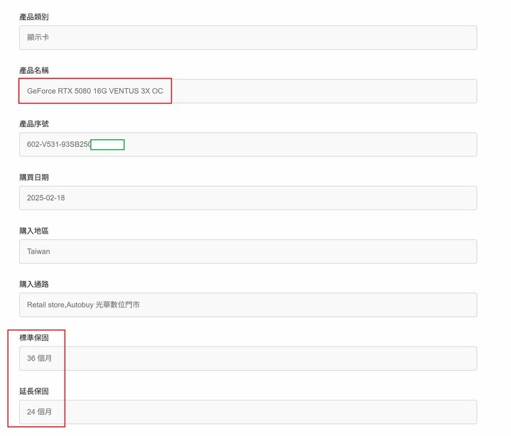Screen dimensions: 511x436
Task: Click the 延長保固 label text
Action: (x=34, y=391)
